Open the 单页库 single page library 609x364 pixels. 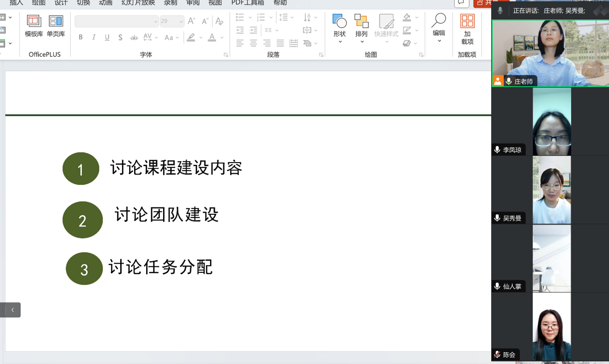56,26
